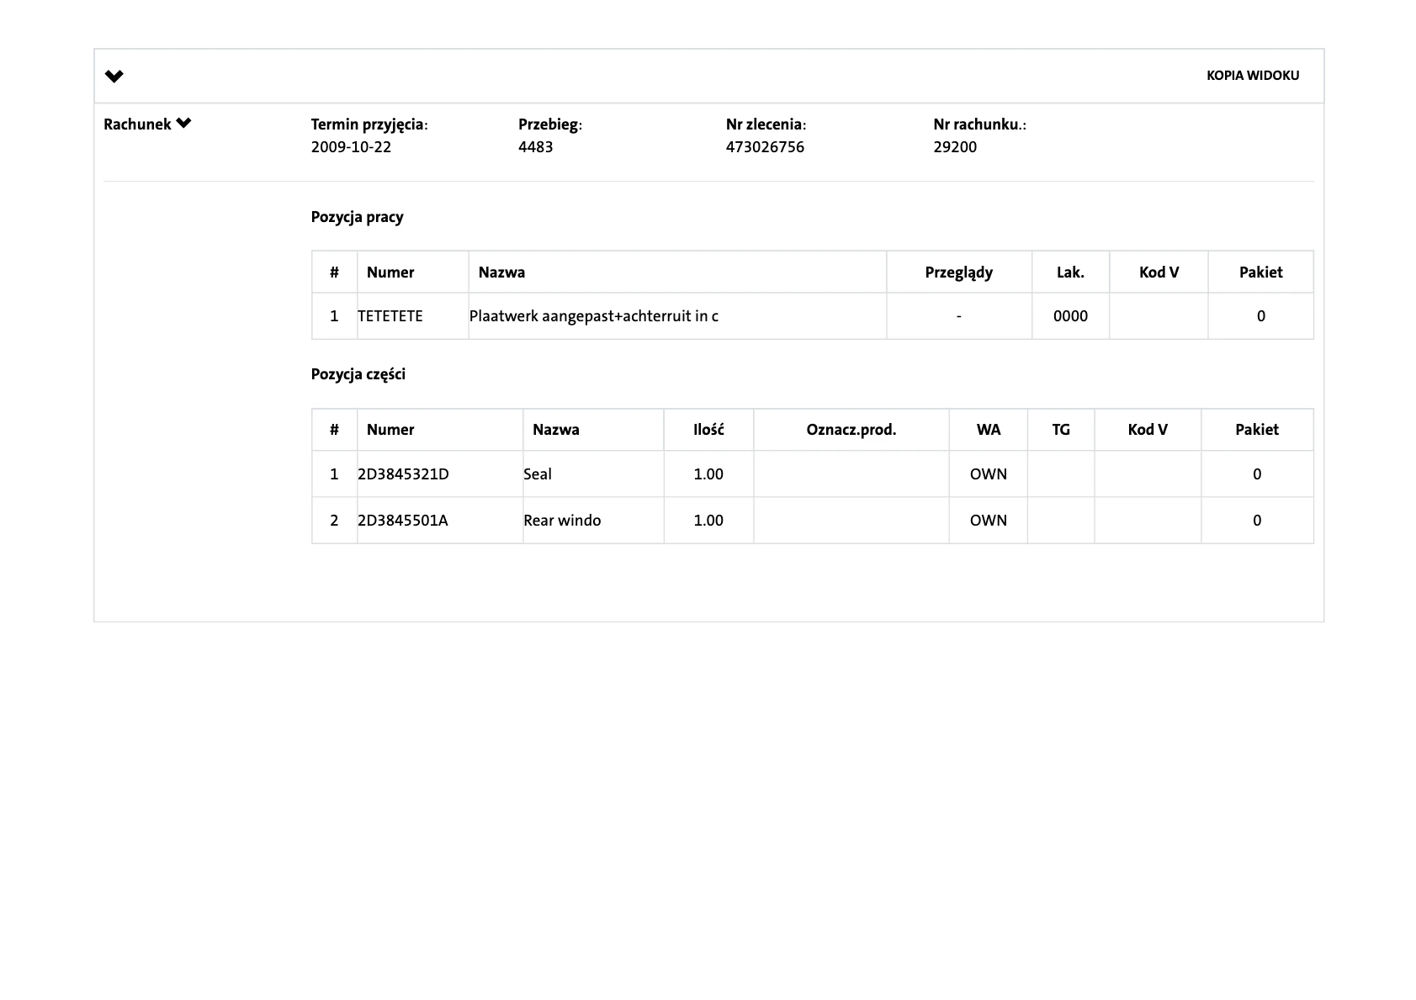The image size is (1416, 1000).
Task: Expand the Rachunek dropdown chevron
Action: click(184, 124)
